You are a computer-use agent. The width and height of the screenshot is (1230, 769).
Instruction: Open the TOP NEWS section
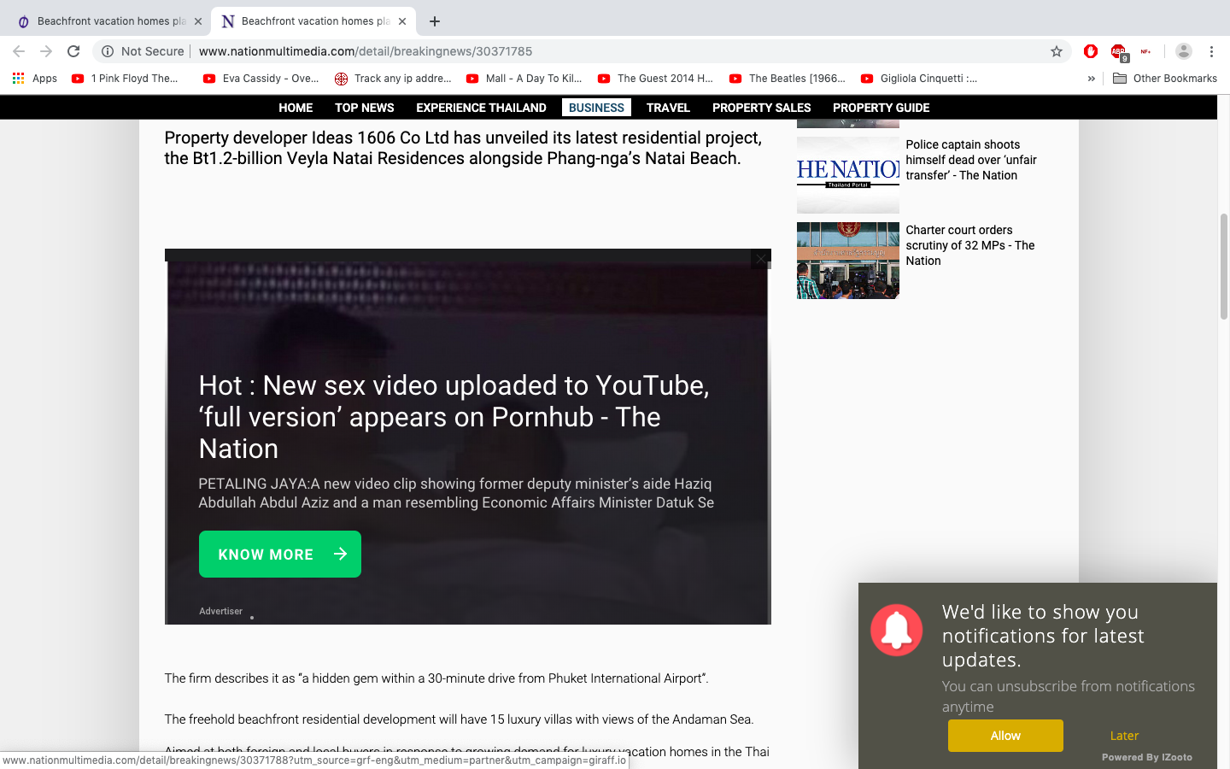365,108
